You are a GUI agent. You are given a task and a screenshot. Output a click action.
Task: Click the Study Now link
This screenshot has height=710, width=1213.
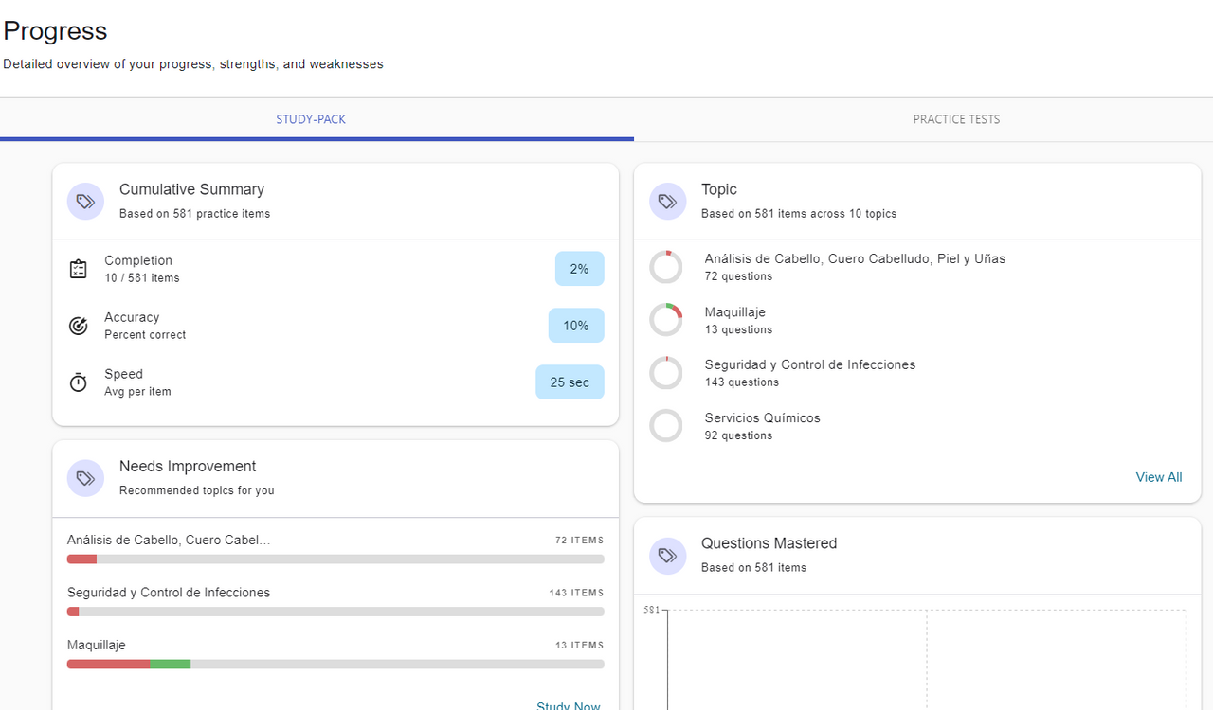click(569, 705)
